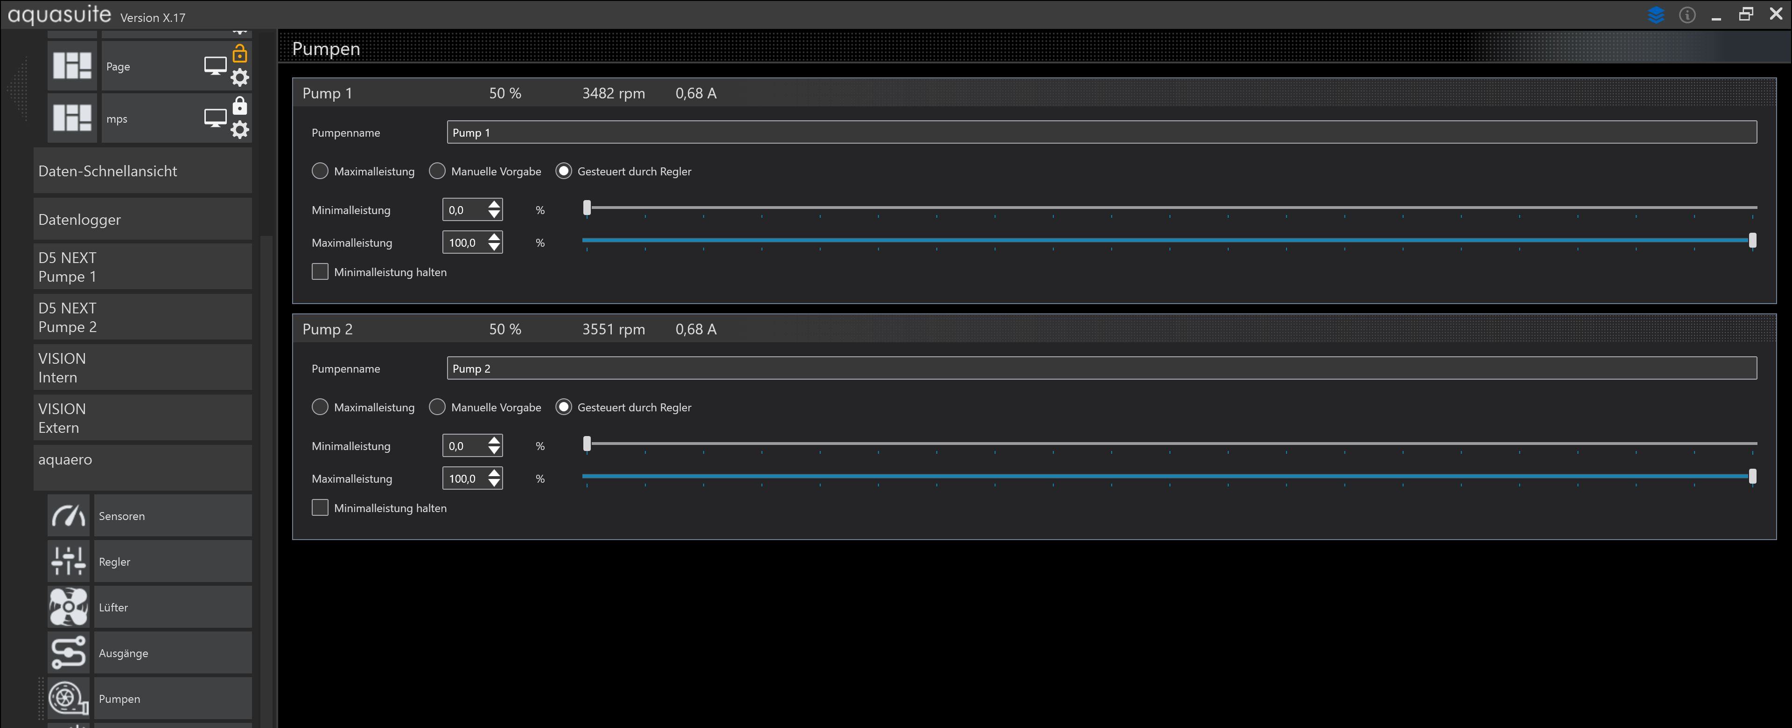Select Manuelle Vorgabe for Pump 1

click(437, 171)
